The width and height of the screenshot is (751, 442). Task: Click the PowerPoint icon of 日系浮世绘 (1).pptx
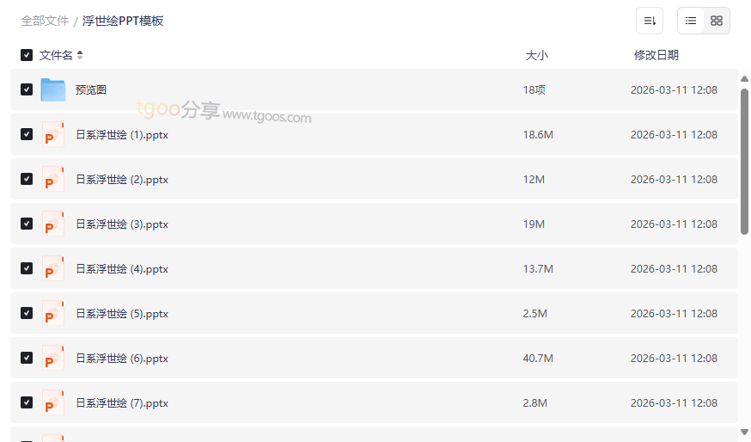click(53, 135)
